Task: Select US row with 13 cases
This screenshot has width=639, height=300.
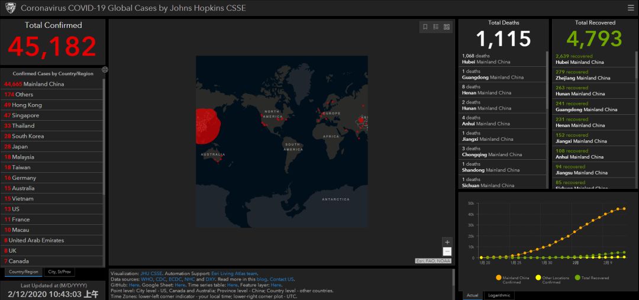Action: point(51,209)
